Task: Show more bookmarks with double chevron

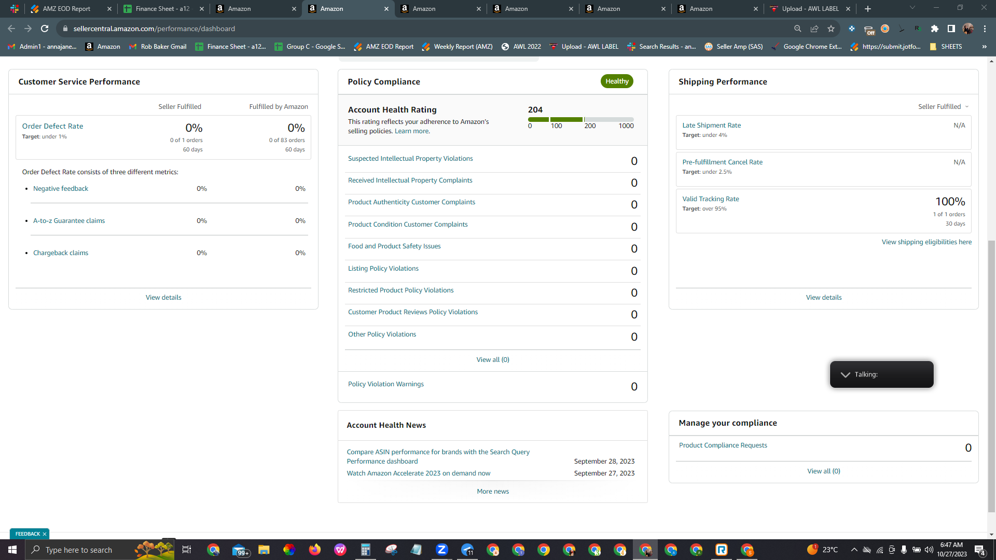Action: (x=984, y=47)
